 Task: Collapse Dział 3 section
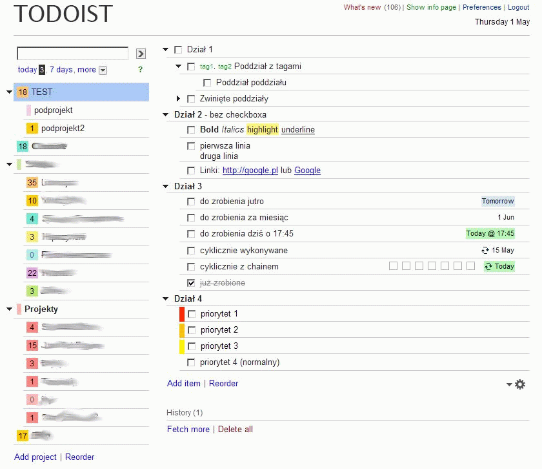coord(166,186)
